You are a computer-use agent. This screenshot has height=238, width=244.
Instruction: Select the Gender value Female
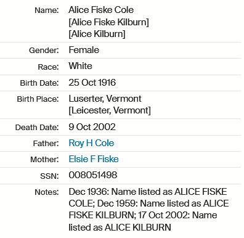coord(84,50)
